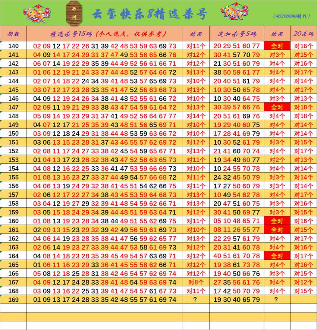
Task: Select 27 35 56 61 76 in row 167
Action: tap(236, 282)
